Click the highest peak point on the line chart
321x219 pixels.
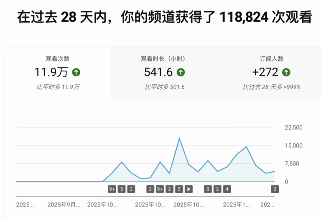coord(179,138)
